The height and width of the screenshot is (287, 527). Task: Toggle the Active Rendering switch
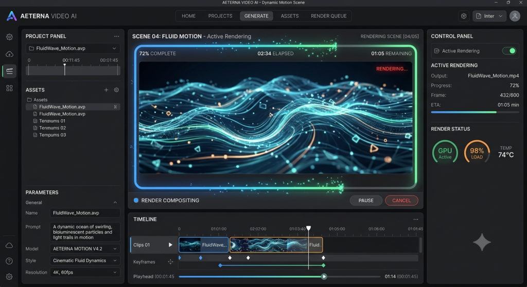click(x=509, y=51)
